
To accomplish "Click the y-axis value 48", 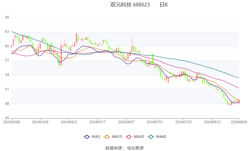I will 7,104.
